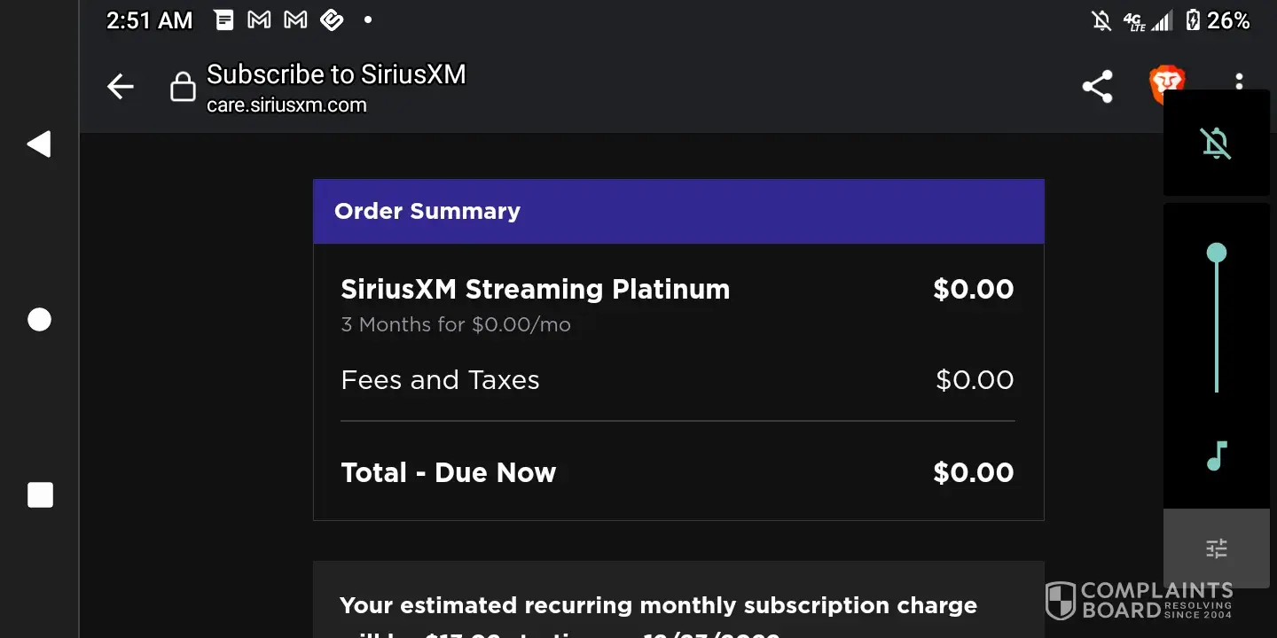
Task: Open browser three-dot menu
Action: [x=1239, y=82]
